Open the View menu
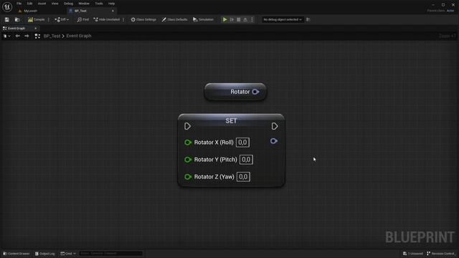 point(55,4)
